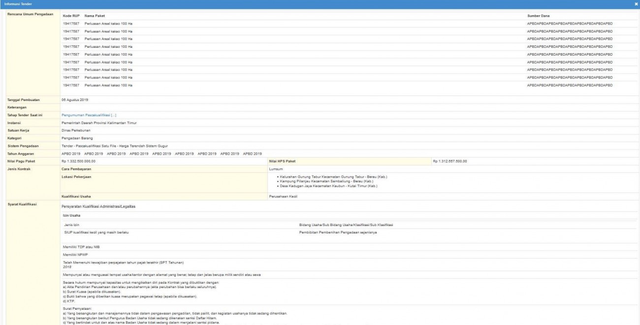Image resolution: width=640 pixels, height=325 pixels.
Task: Click the Informasi Tender title bar text
Action: 18,4
